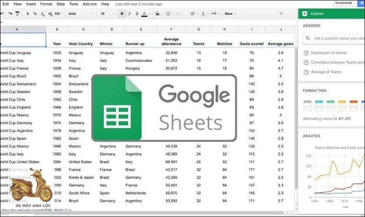Open the Data menu
The height and width of the screenshot is (217, 365).
pyautogui.click(x=61, y=4)
